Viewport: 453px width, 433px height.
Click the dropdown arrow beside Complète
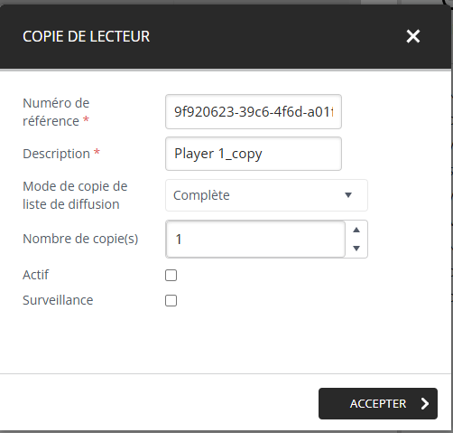[x=348, y=195]
